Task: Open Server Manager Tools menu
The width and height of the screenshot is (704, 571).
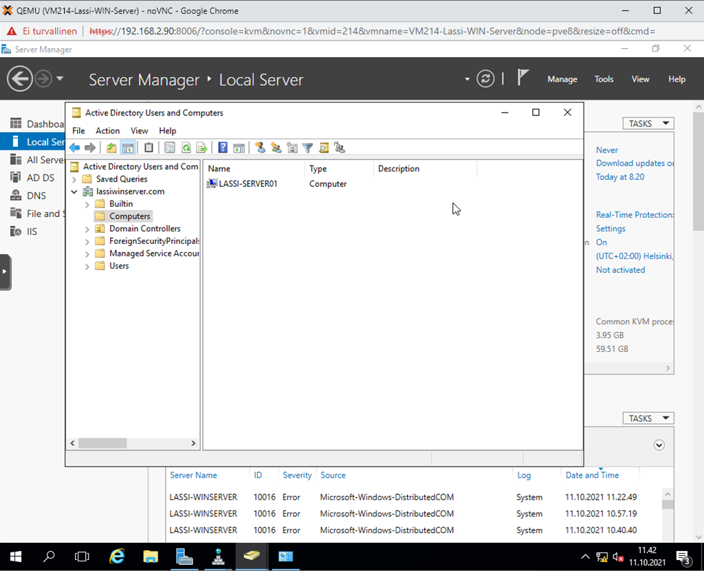Action: [x=604, y=79]
